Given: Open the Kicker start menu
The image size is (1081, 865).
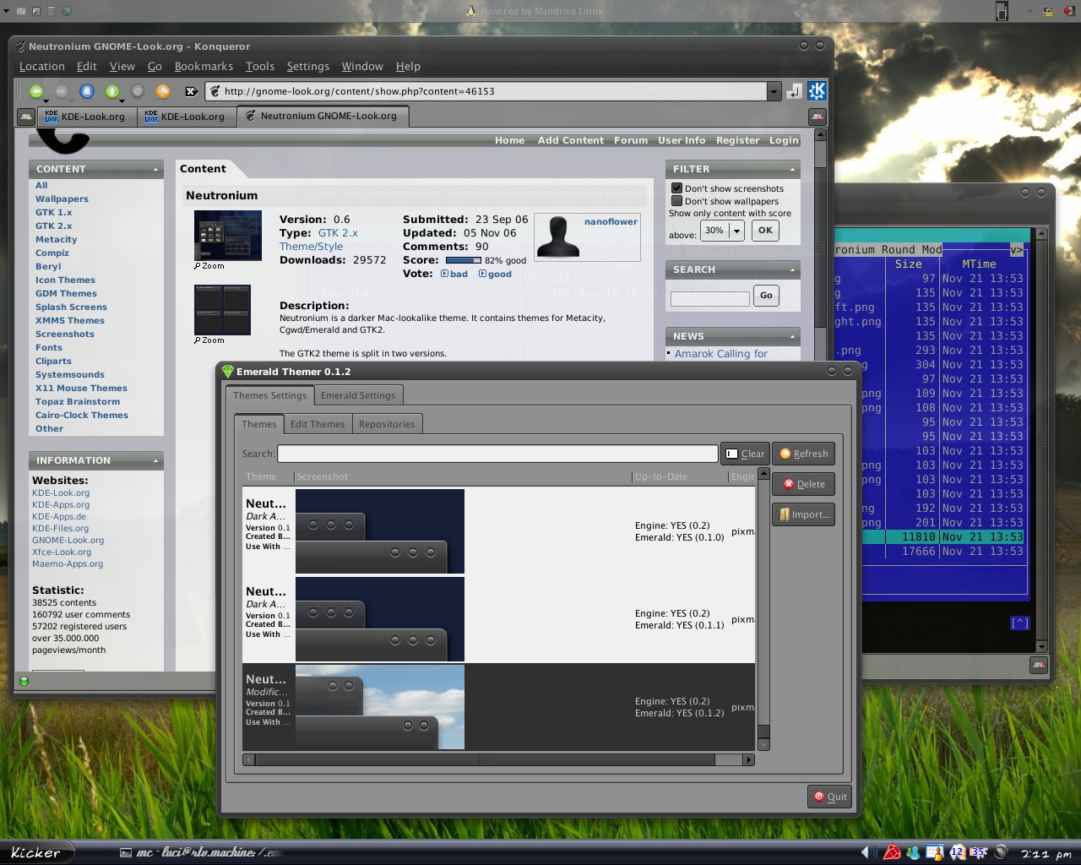Looking at the screenshot, I should tap(35, 852).
